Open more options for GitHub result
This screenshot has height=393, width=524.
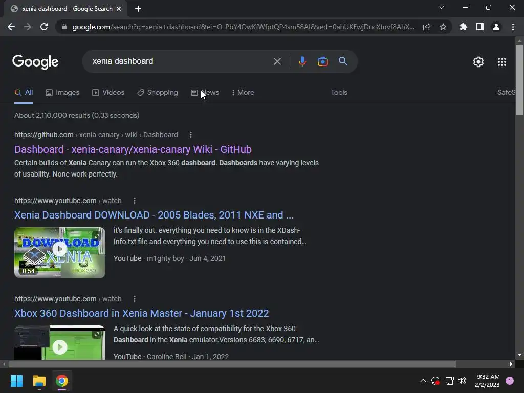coord(191,135)
